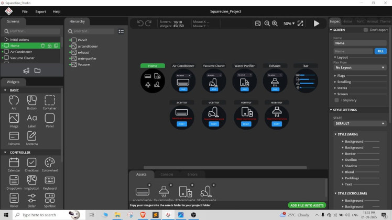Enable the Temporary screen checkbox

tap(336, 100)
